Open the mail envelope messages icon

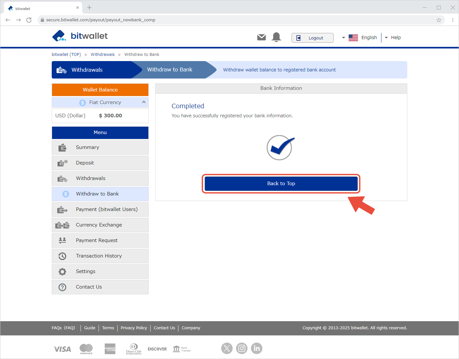tap(261, 37)
